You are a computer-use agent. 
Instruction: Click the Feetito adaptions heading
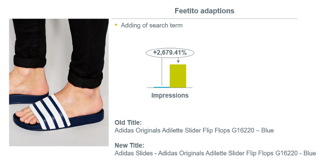tap(204, 11)
